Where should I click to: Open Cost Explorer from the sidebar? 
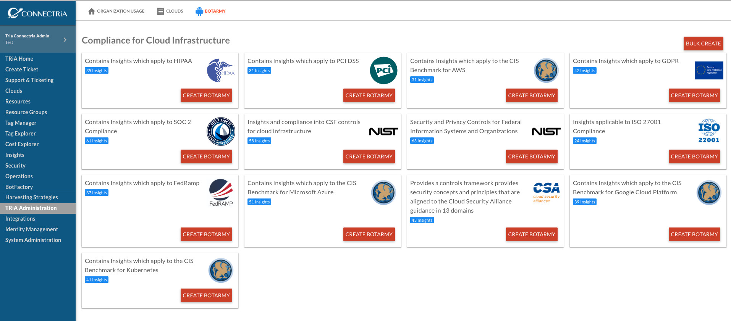tap(22, 144)
